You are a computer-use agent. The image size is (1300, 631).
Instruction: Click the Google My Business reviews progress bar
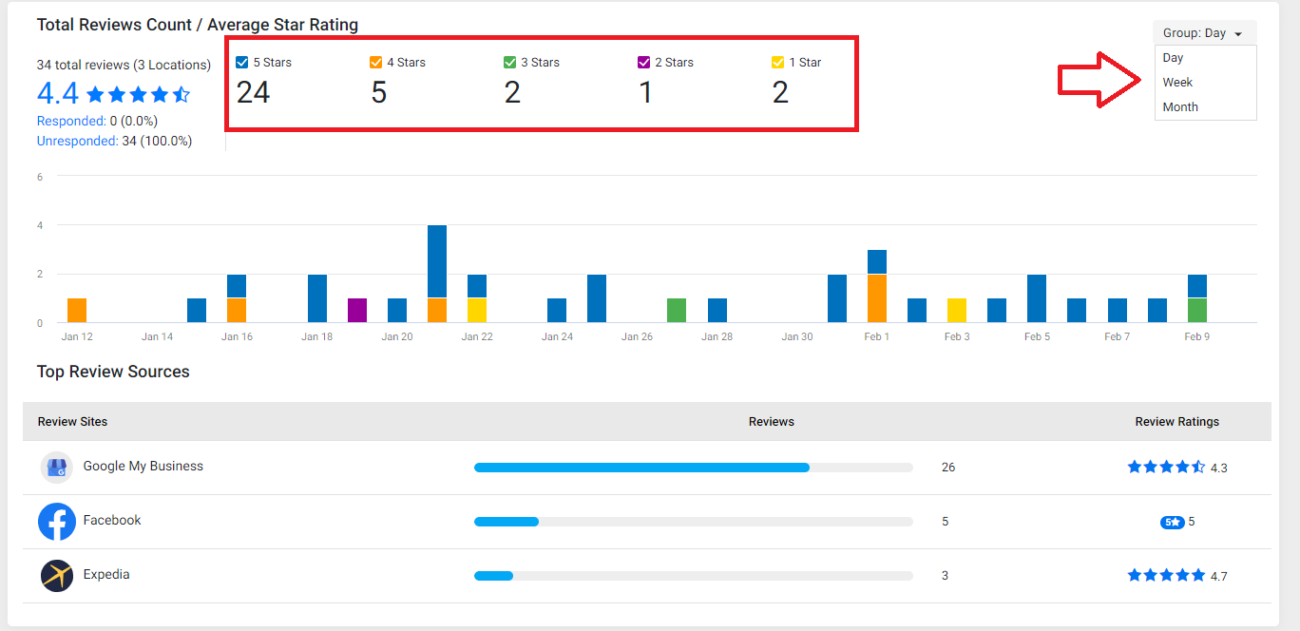click(693, 468)
